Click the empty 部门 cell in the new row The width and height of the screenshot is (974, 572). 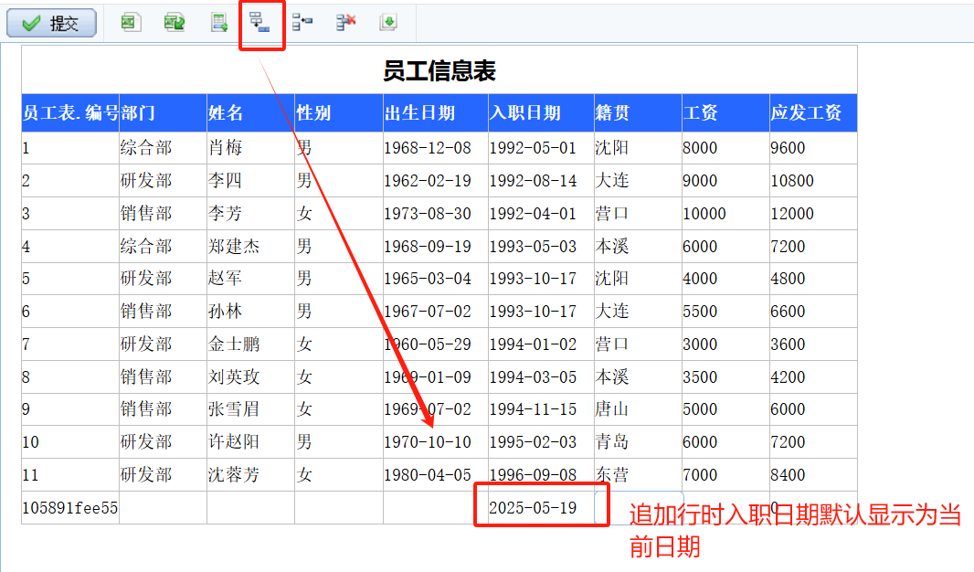pos(163,507)
